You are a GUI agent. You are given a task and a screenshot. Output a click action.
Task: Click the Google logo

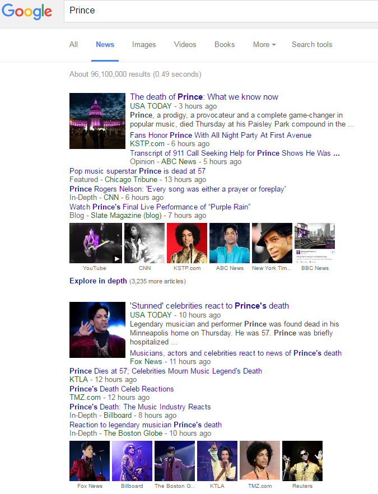pos(27,12)
